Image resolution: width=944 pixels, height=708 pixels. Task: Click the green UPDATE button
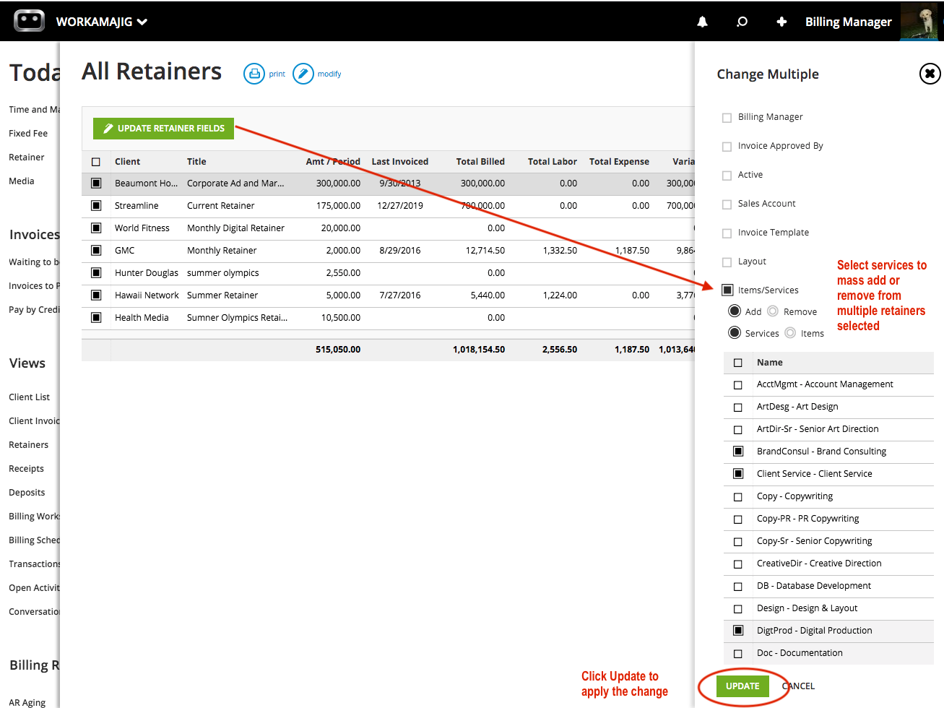click(742, 686)
